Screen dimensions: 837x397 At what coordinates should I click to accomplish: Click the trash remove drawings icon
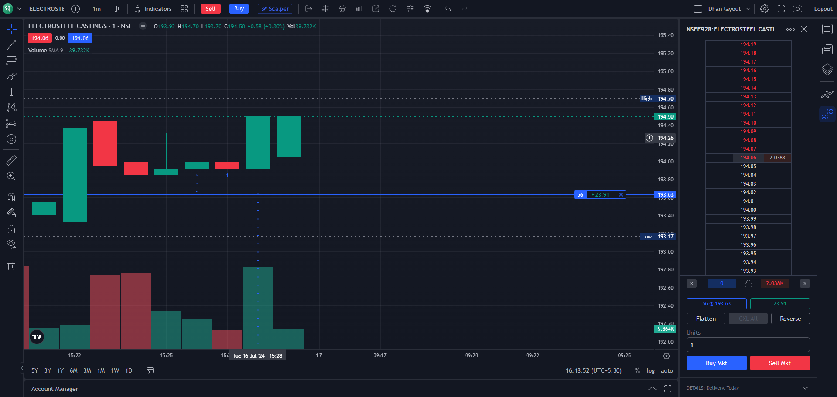(11, 266)
